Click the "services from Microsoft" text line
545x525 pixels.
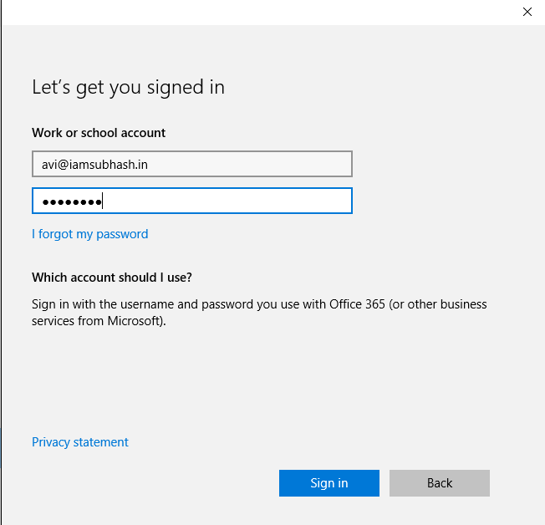(x=99, y=320)
